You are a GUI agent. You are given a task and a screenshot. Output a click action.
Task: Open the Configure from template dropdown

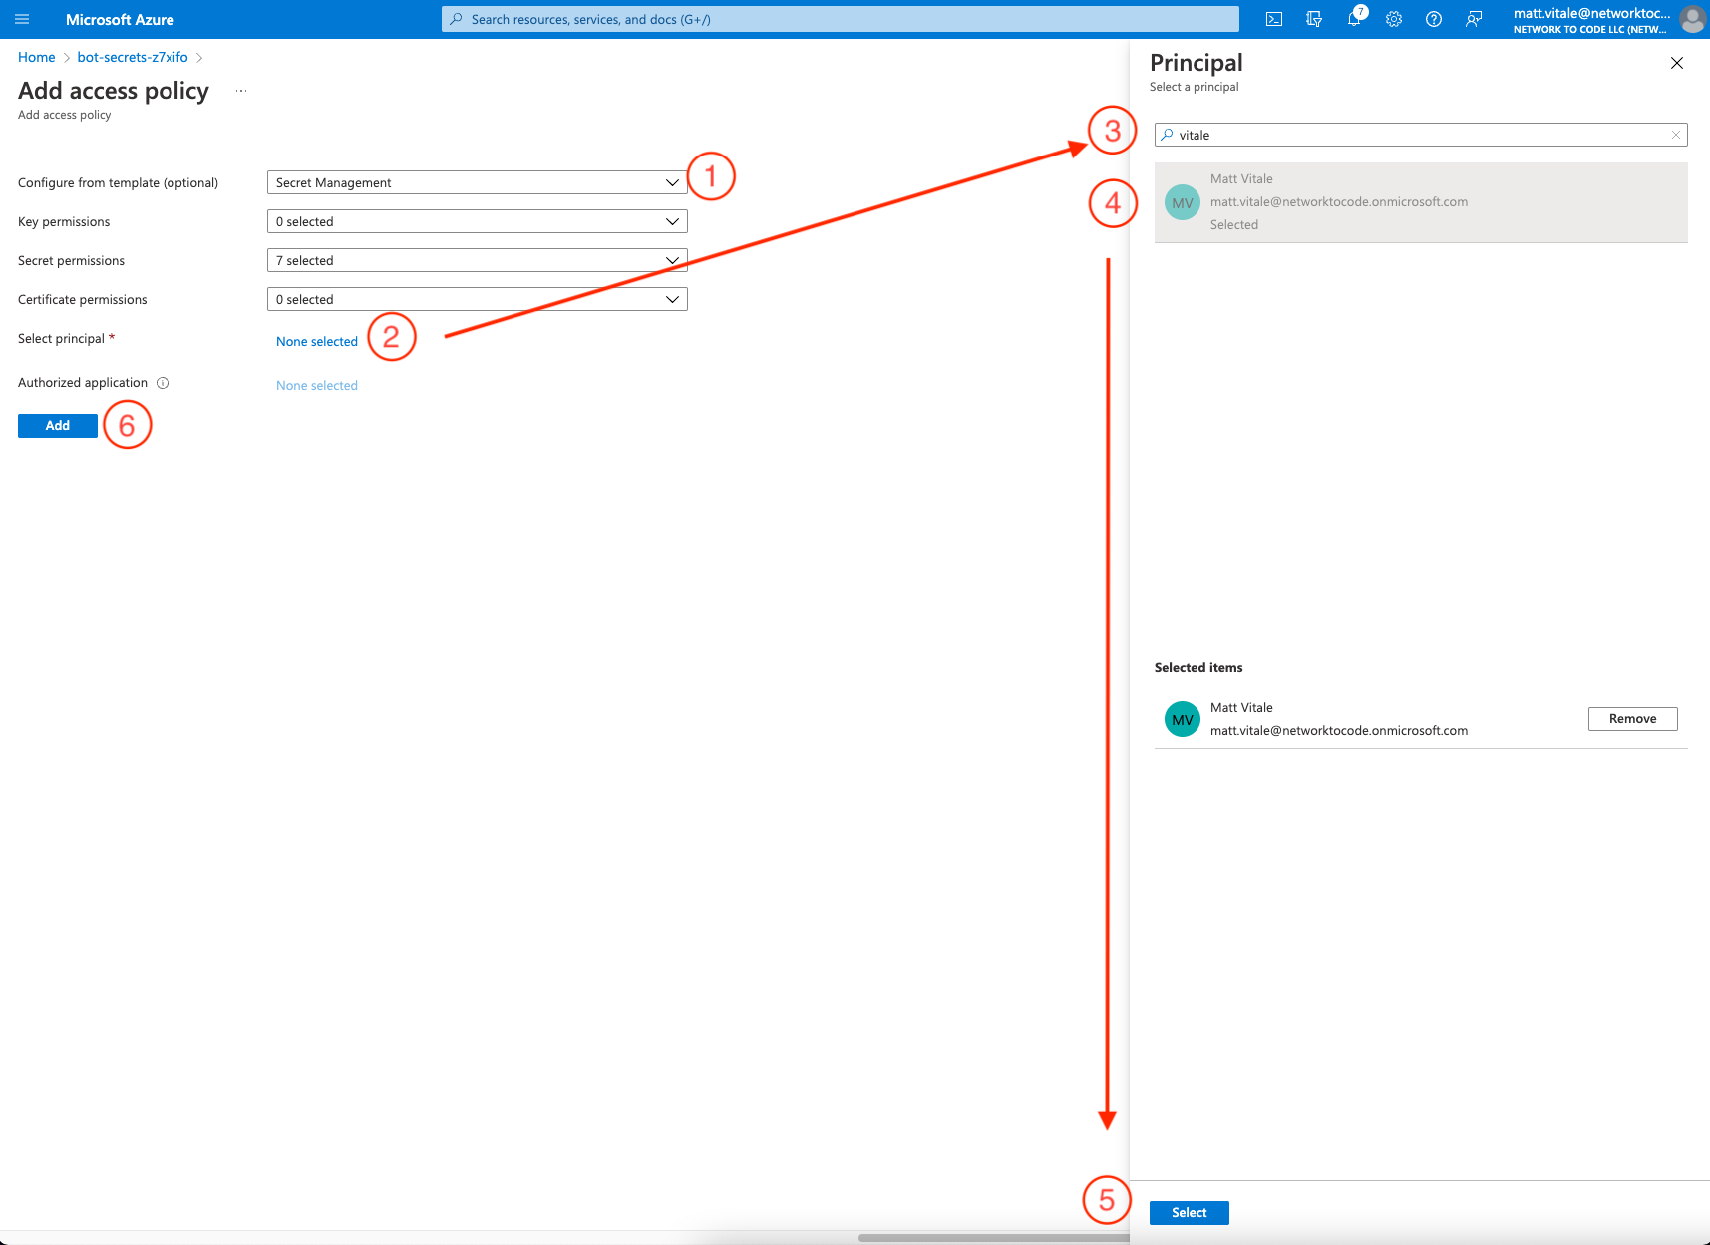(x=477, y=181)
